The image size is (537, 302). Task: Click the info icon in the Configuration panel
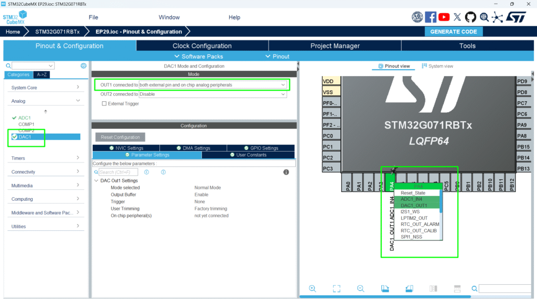pos(286,172)
